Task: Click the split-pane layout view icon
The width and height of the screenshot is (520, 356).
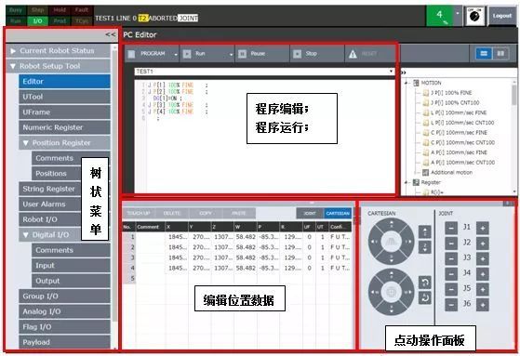Action: [x=500, y=54]
